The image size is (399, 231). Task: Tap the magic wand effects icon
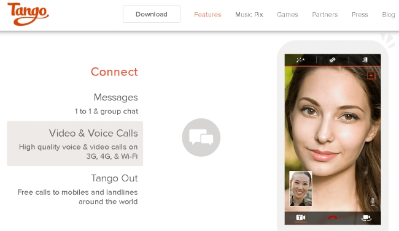tap(300, 60)
